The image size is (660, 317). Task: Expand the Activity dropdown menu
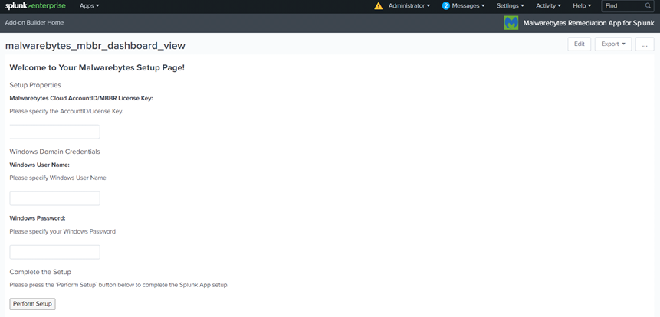[548, 6]
